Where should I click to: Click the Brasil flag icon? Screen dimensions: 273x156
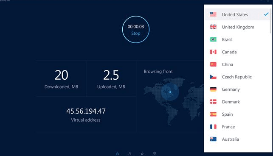[213, 39]
